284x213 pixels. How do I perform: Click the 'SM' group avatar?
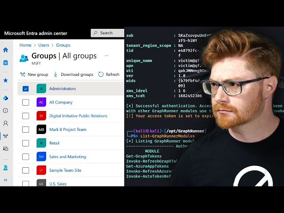tap(41, 157)
